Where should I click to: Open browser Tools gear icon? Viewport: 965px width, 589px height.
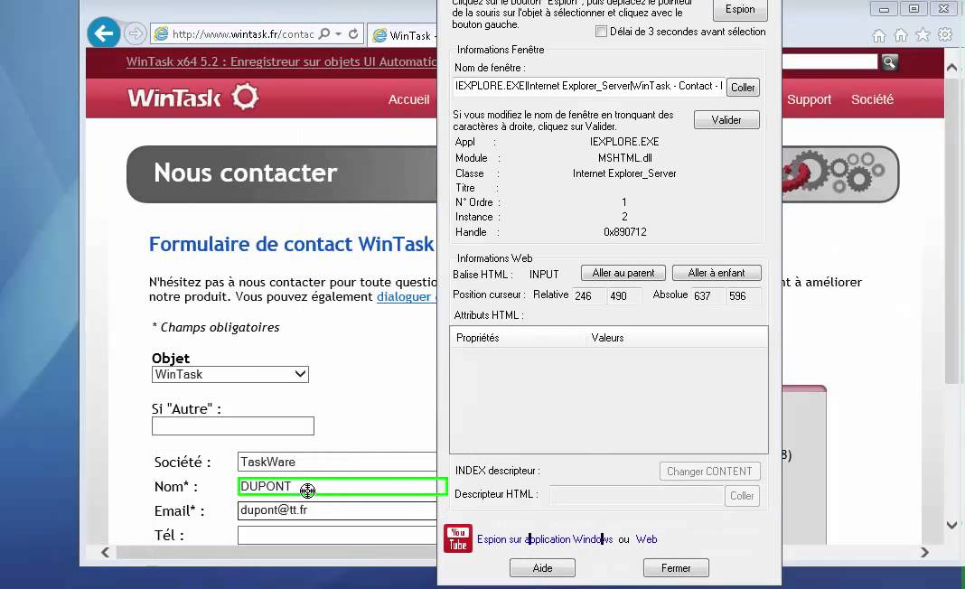(945, 35)
